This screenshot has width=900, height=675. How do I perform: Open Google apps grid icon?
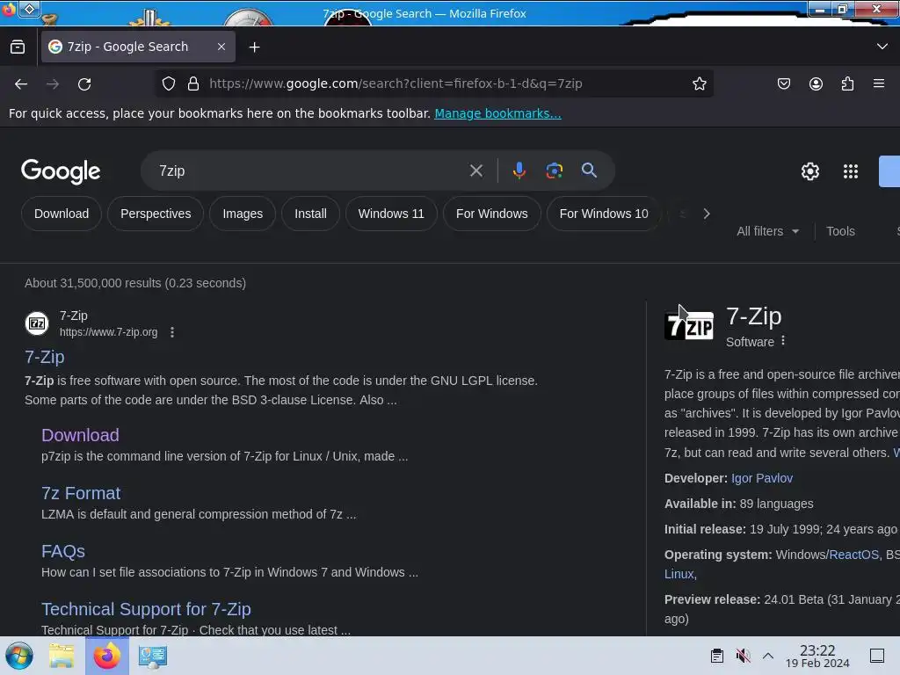pyautogui.click(x=851, y=171)
